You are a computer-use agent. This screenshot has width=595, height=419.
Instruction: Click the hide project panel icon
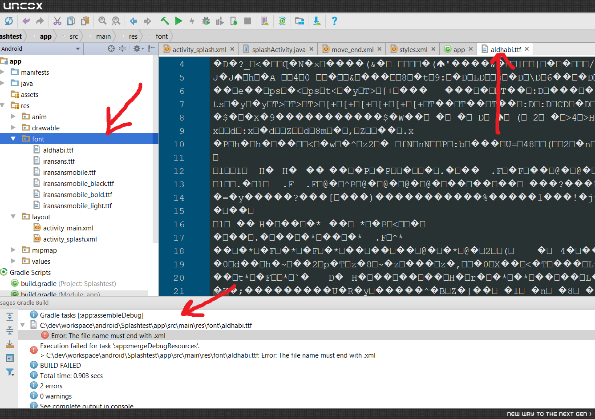pyautogui.click(x=152, y=48)
